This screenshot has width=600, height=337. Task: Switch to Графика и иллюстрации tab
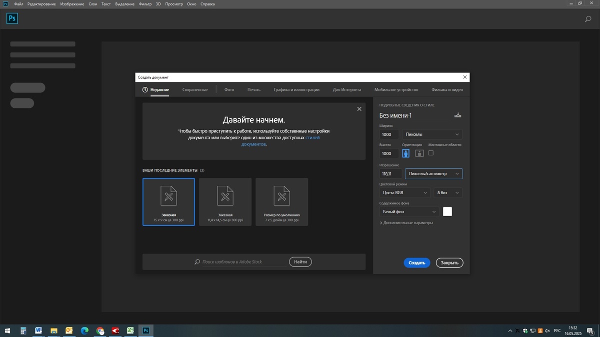[x=296, y=90]
